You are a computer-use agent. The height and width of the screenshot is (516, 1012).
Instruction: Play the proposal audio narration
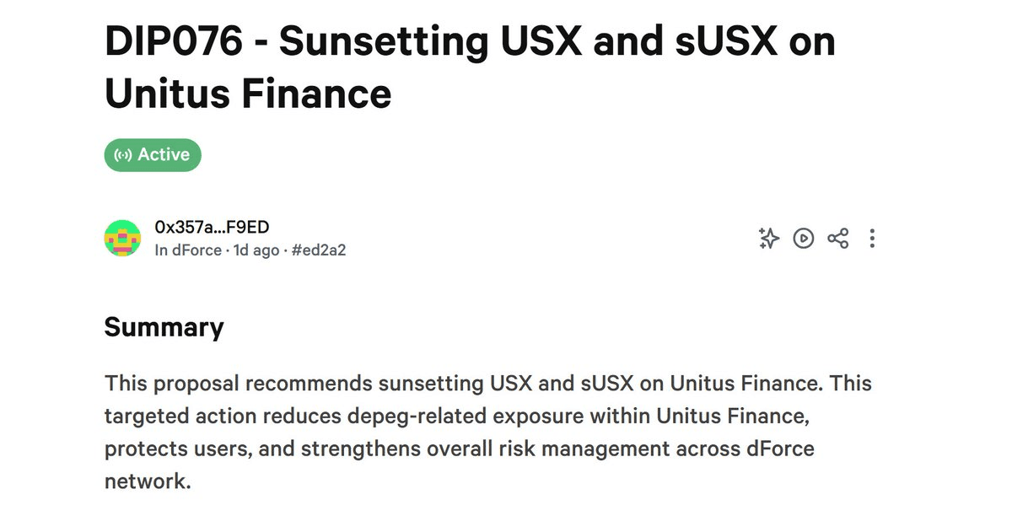click(x=803, y=239)
